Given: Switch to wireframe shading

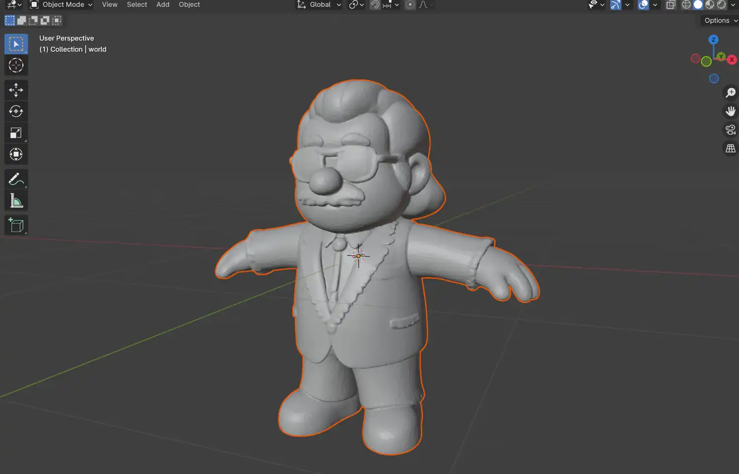Looking at the screenshot, I should (x=686, y=5).
